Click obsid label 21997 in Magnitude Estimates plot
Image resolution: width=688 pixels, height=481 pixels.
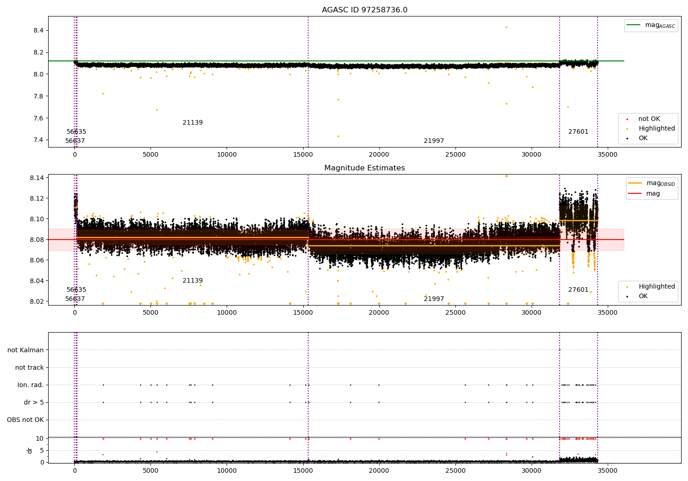(x=434, y=299)
